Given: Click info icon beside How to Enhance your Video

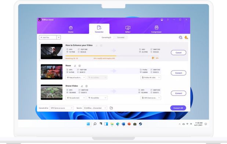Looking at the screenshot, I should click(x=101, y=45).
